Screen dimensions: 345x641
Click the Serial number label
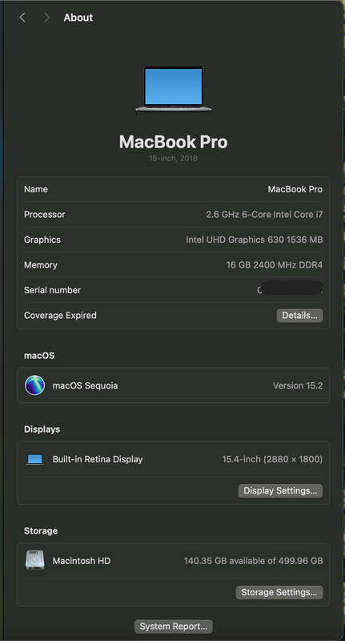[52, 290]
